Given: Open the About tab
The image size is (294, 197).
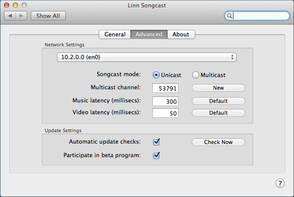Looking at the screenshot, I should [181, 35].
